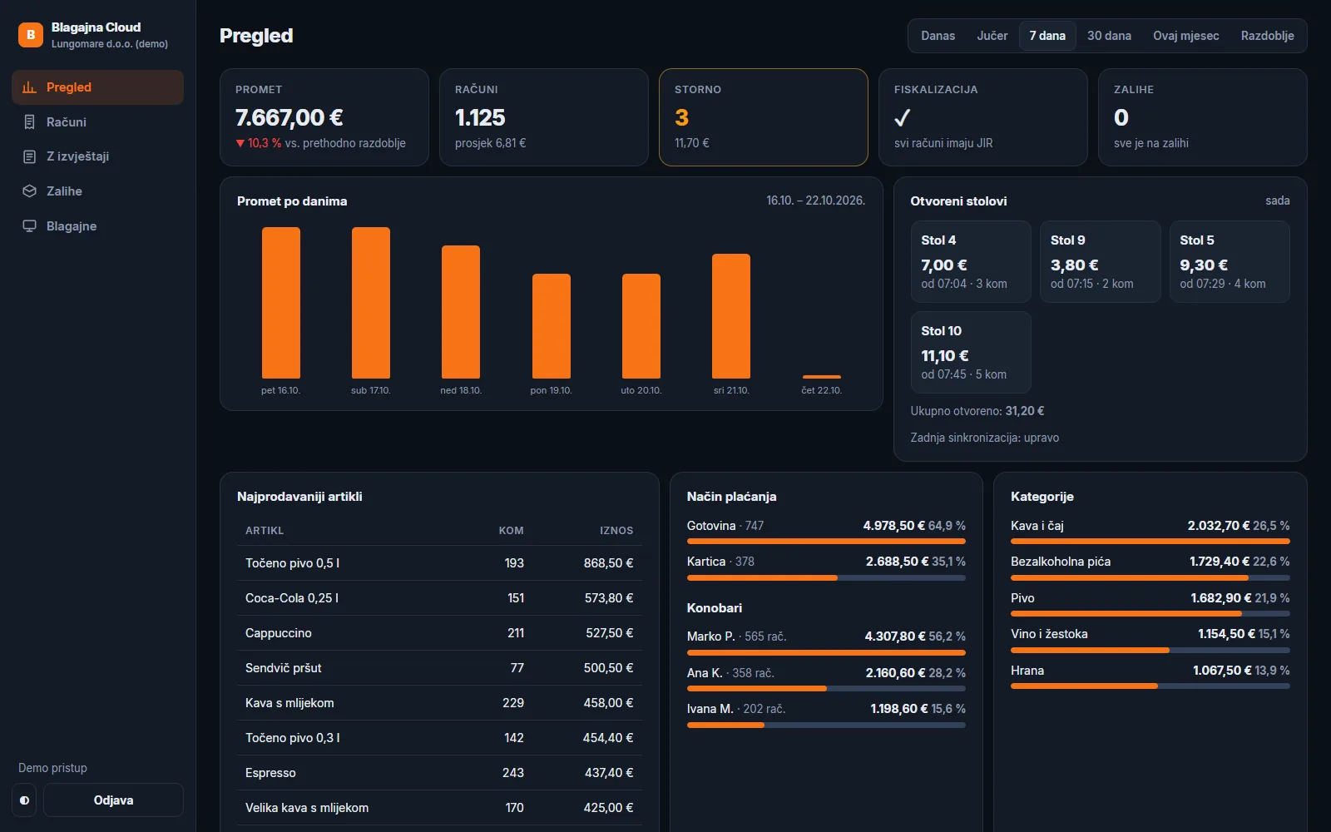The width and height of the screenshot is (1331, 832).
Task: Click the sub 17.10. revenue bar
Action: tap(370, 303)
